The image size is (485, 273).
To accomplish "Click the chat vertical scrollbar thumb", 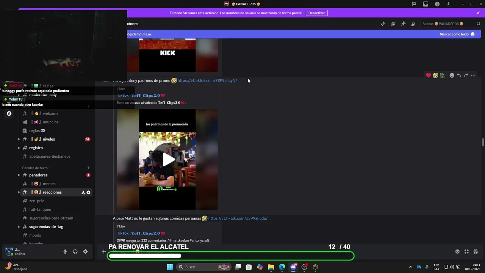I will click(x=483, y=142).
